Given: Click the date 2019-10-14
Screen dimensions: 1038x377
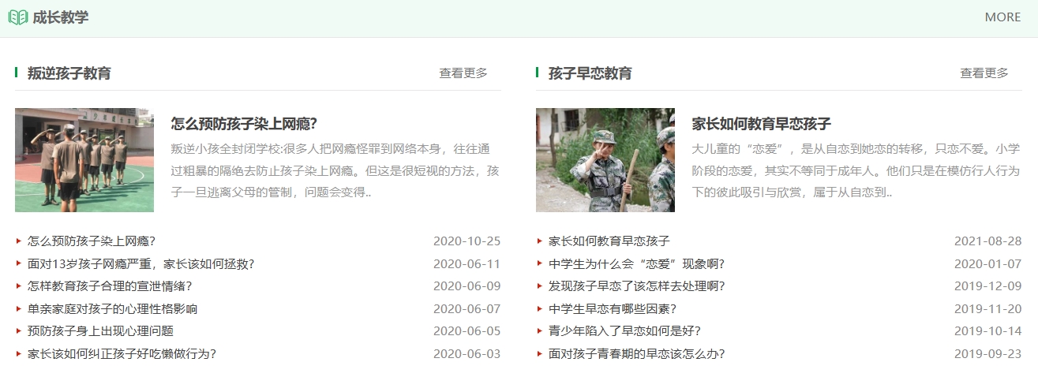Looking at the screenshot, I should tap(987, 331).
